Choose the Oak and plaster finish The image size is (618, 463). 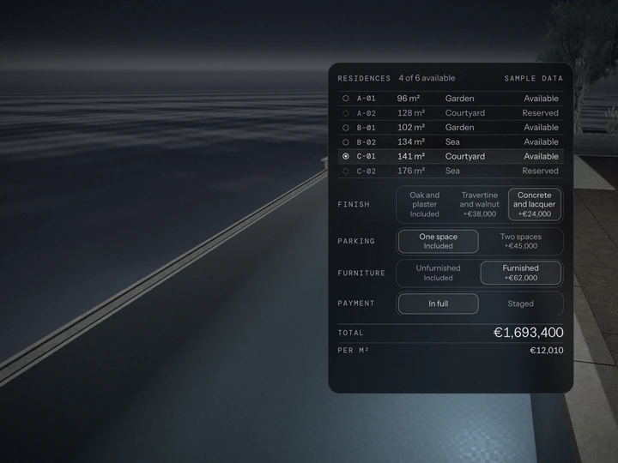point(425,204)
